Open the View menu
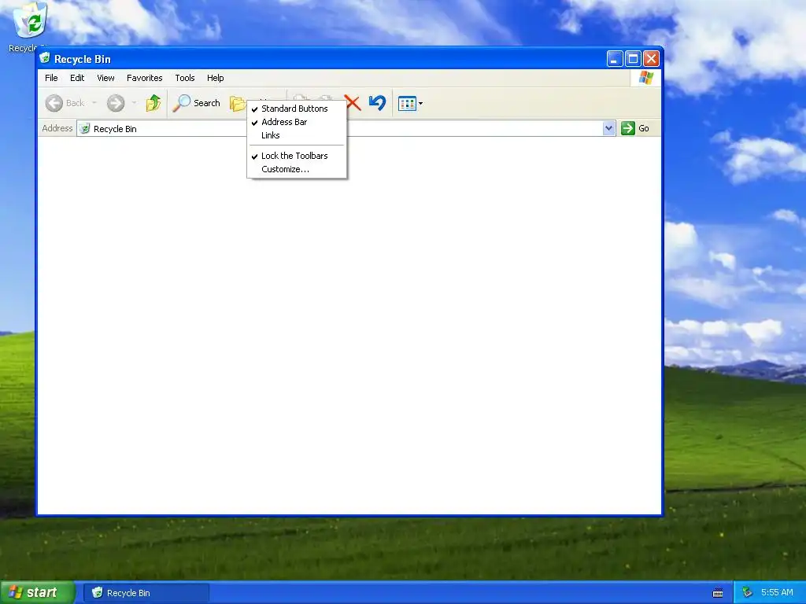Viewport: 806px width, 604px height. [106, 78]
